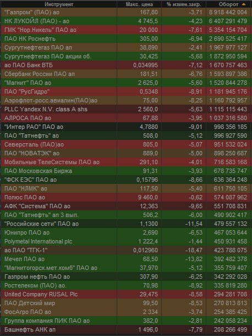Select the Полюс ПАО ао row
The width and height of the screenshot is (252, 336).
[126, 197]
